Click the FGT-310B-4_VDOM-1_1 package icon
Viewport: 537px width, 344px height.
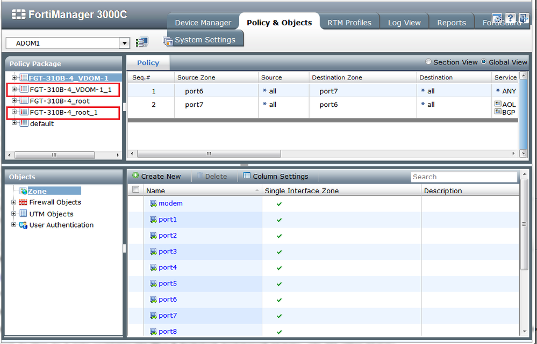click(x=24, y=90)
